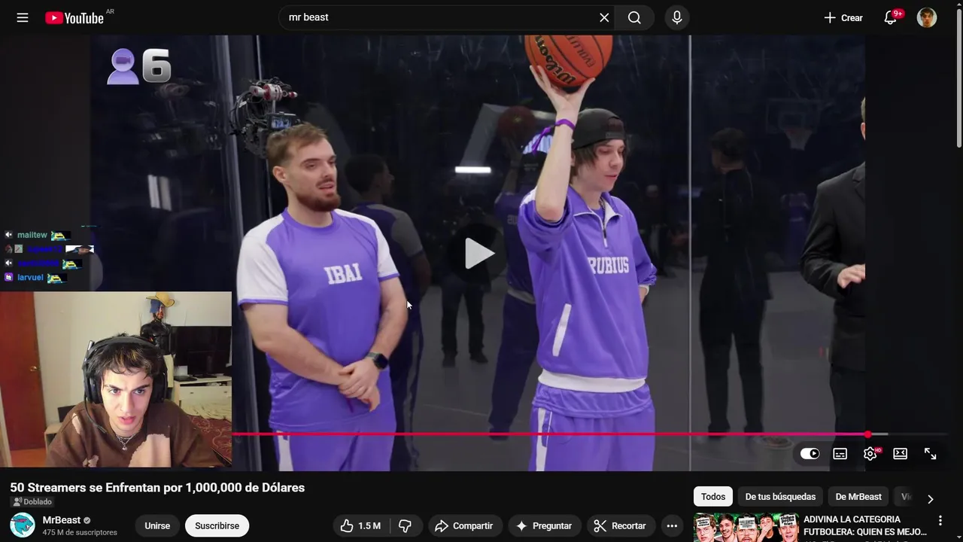Screen dimensions: 963x542
Task: Run search with magnifying glass button
Action: 634,17
